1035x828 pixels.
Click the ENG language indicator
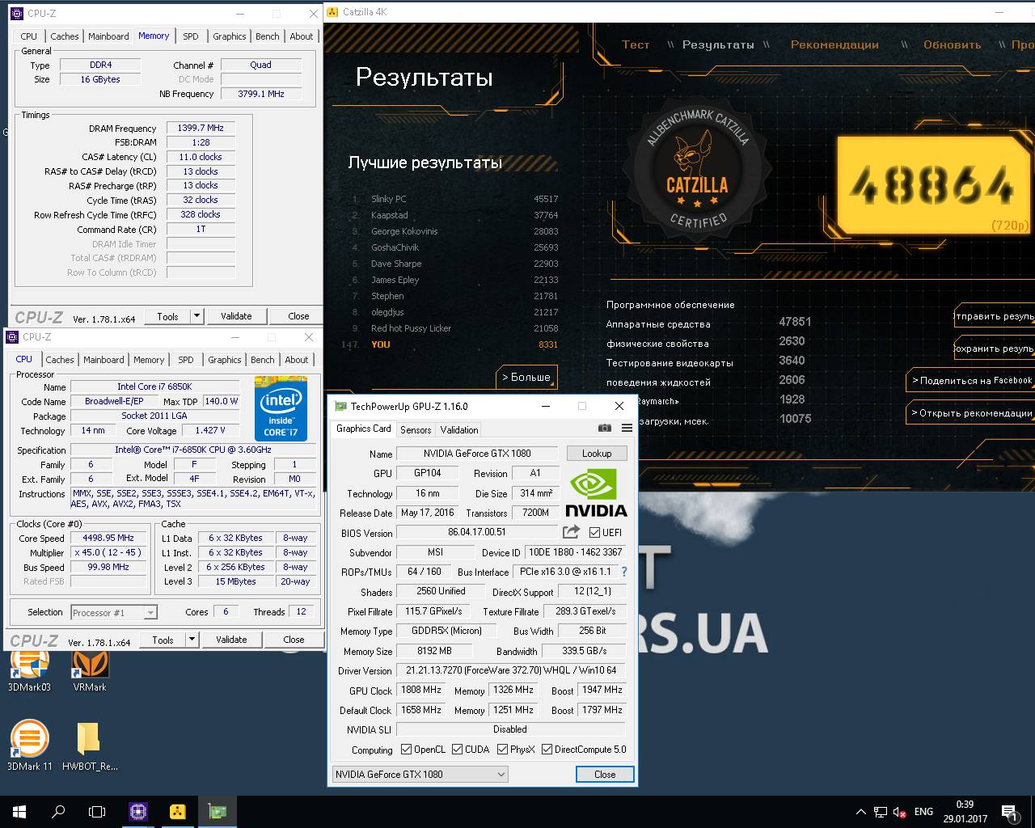tap(923, 812)
